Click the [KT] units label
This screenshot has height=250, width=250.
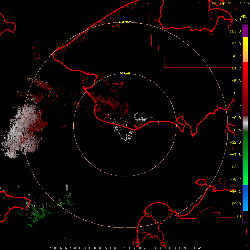[237, 19]
